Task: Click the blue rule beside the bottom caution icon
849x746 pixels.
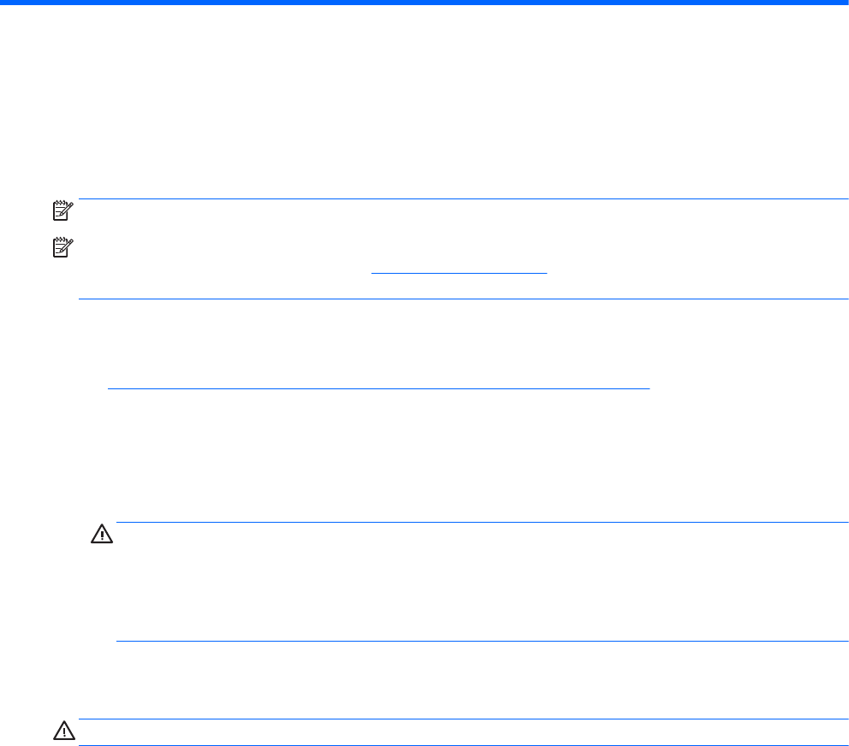Action: (x=462, y=719)
